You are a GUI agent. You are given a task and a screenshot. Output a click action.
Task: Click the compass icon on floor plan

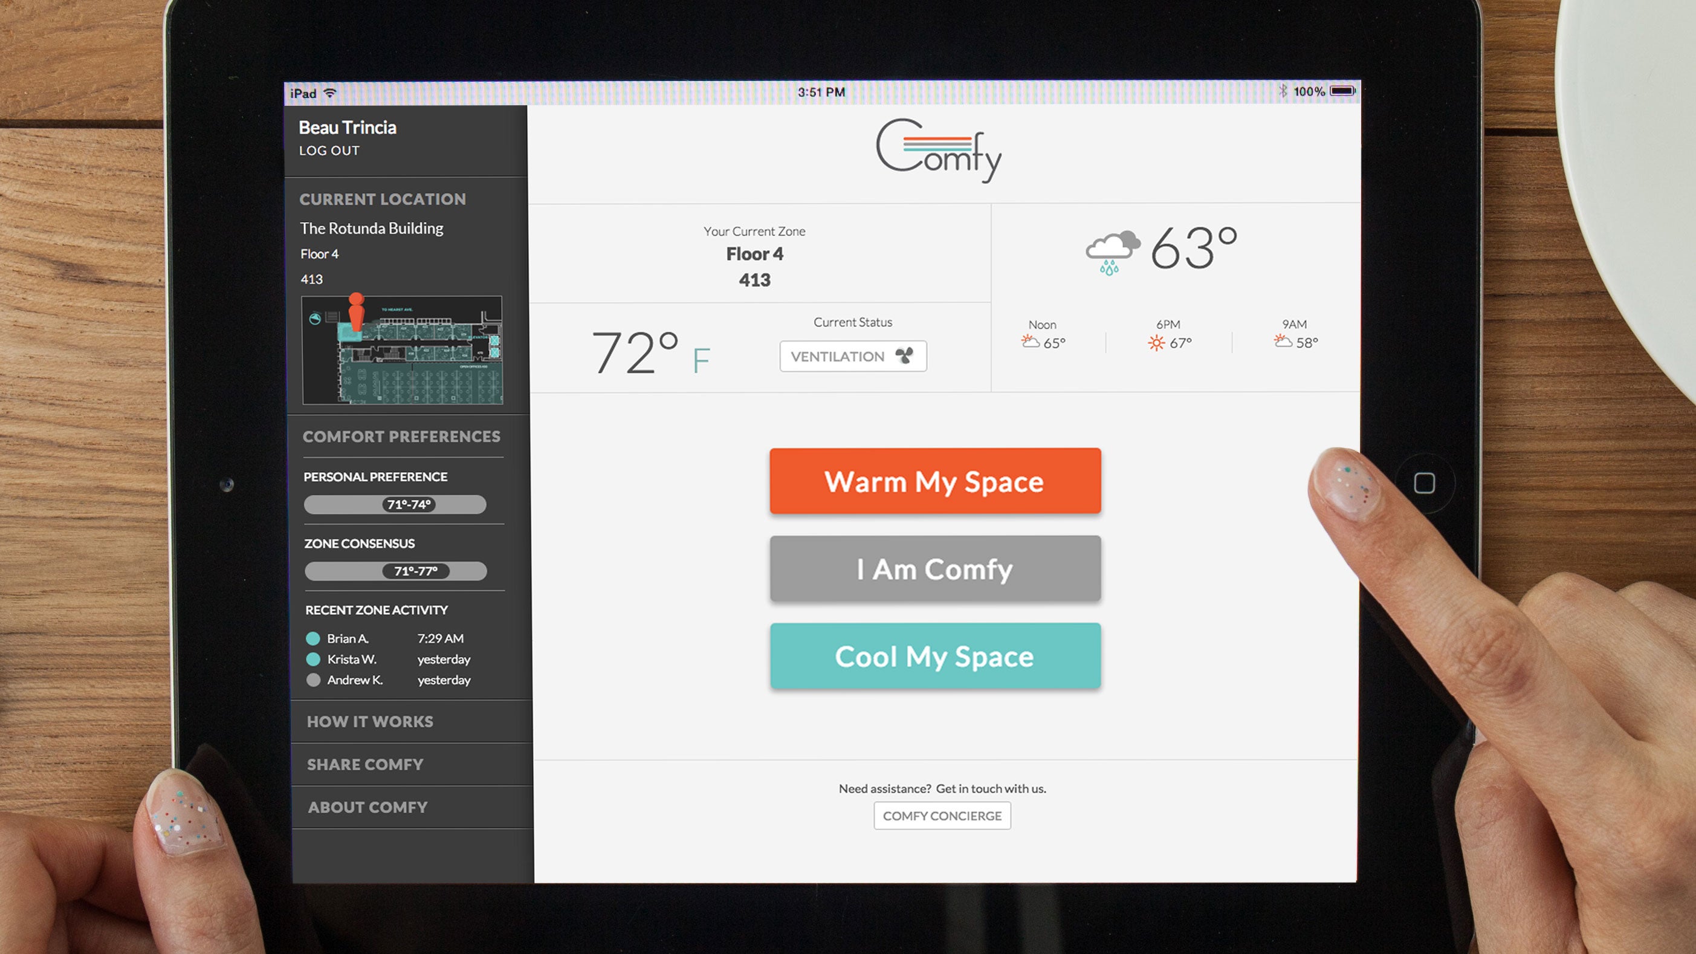point(316,319)
